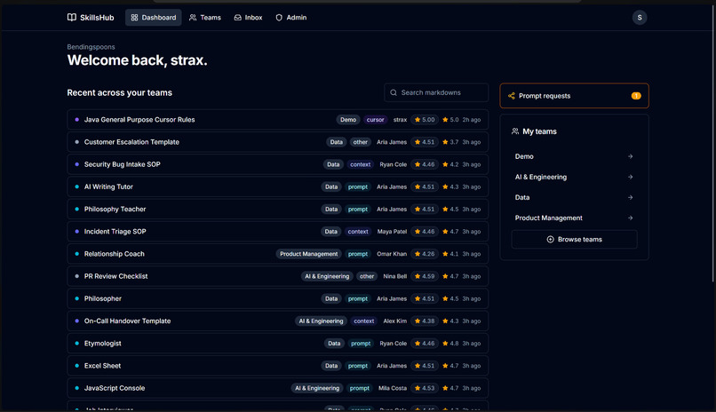Click 4.59 star rating on PR Review Checklist
The width and height of the screenshot is (716, 412).
(x=425, y=276)
